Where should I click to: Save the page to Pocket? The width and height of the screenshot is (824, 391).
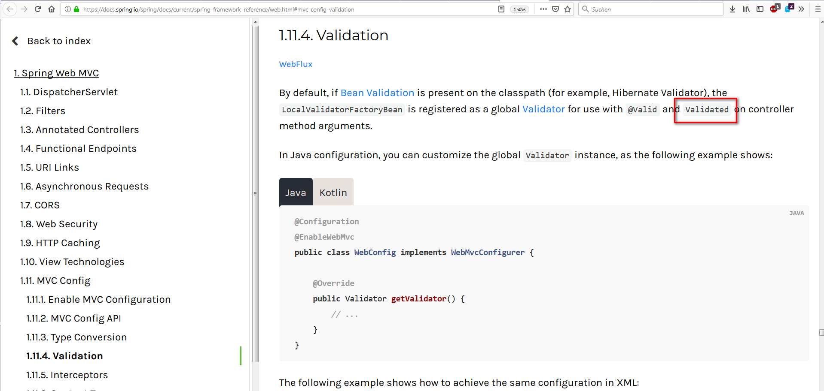[x=555, y=9]
